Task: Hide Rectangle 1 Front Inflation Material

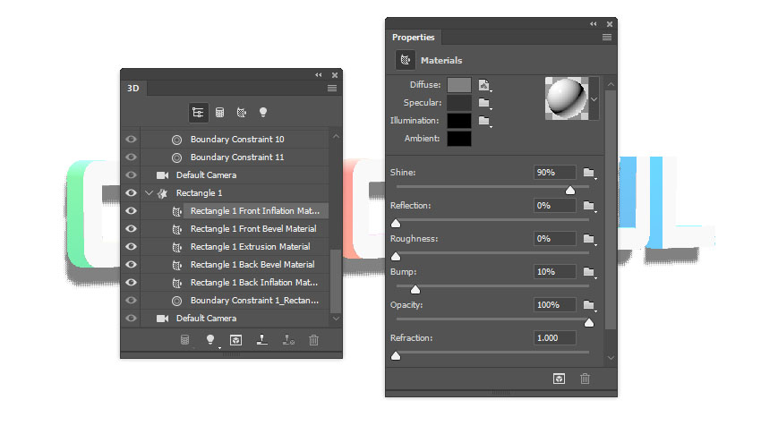Action: coord(131,211)
